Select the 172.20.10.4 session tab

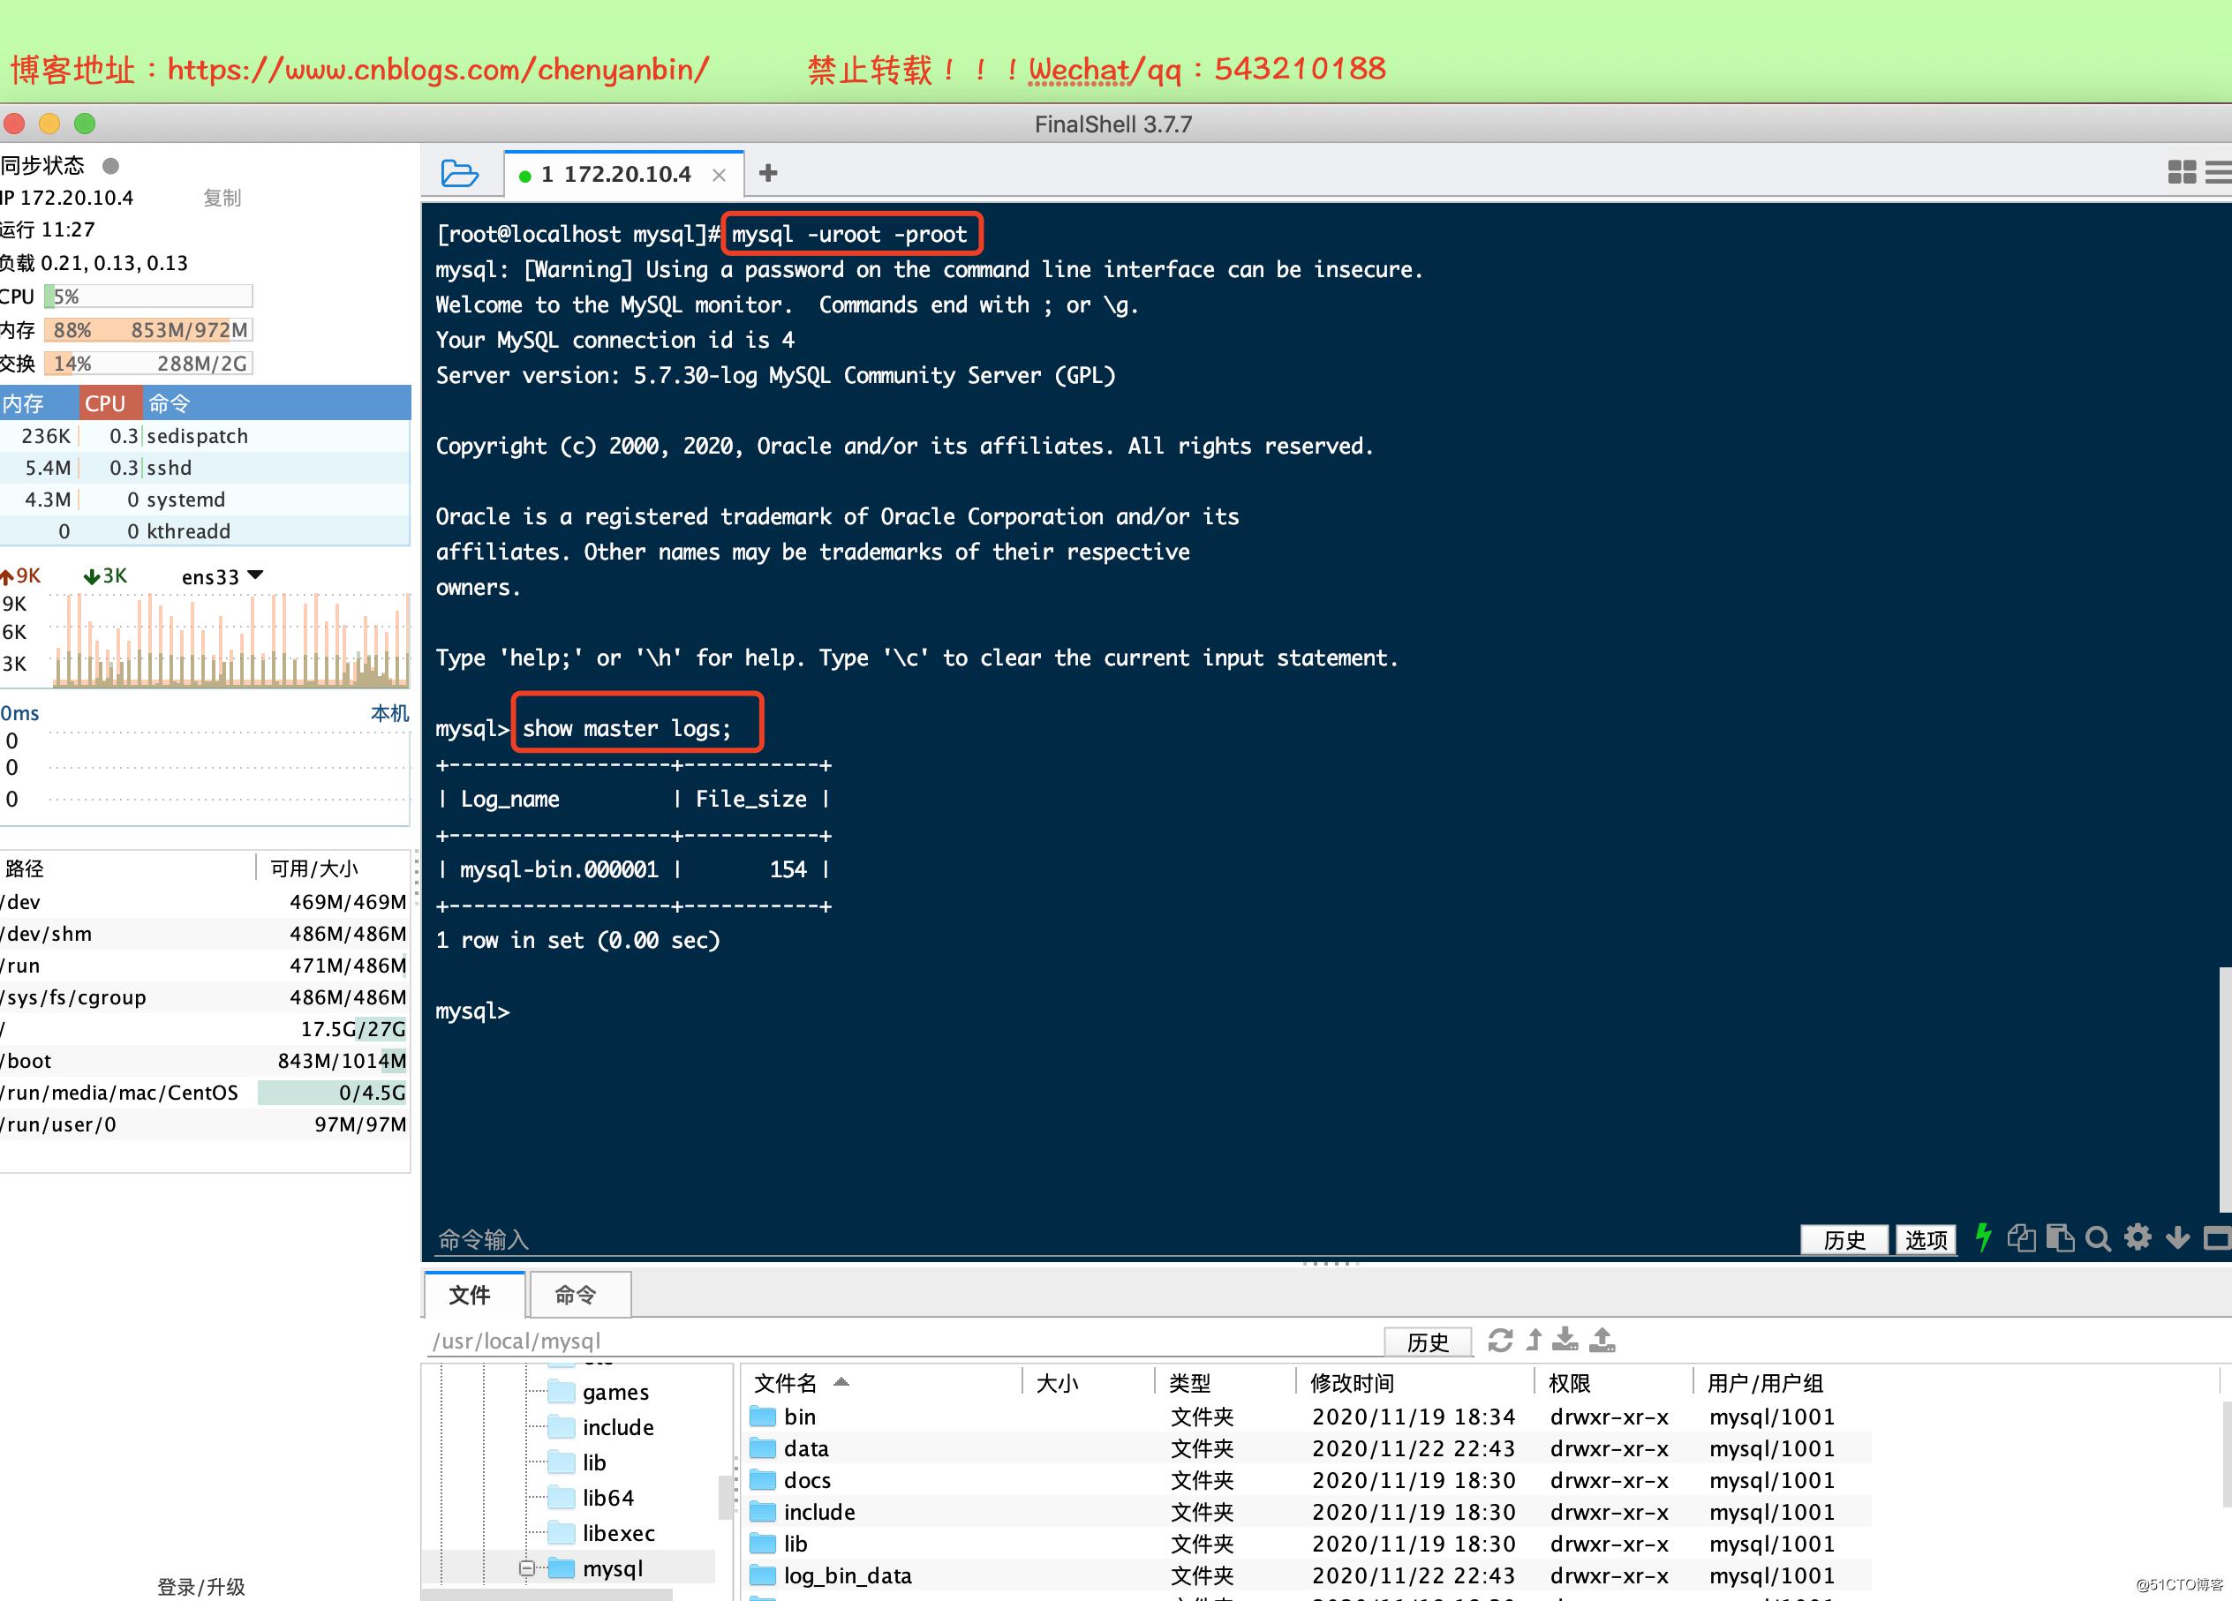pos(623,174)
